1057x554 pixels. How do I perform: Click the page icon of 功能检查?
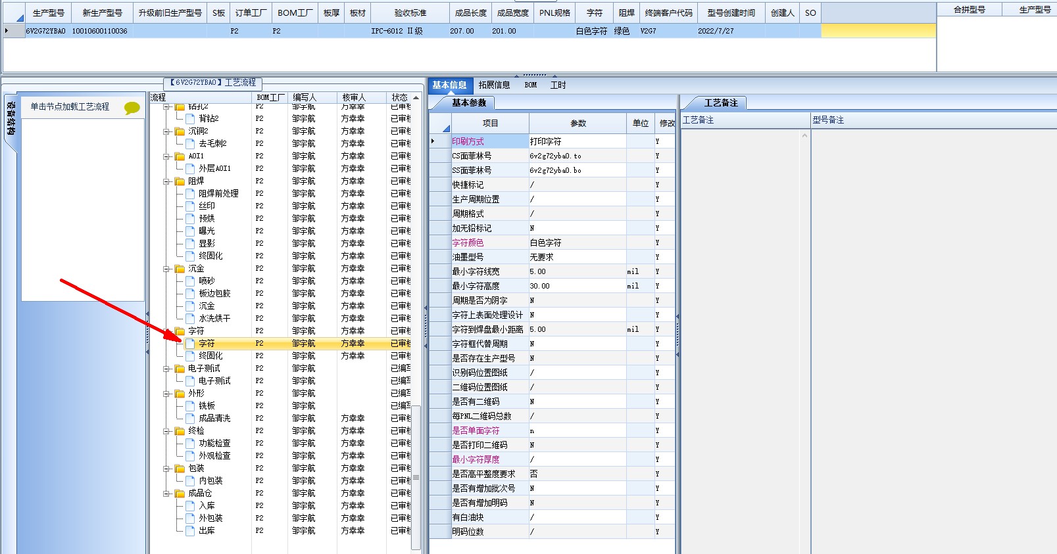[191, 444]
